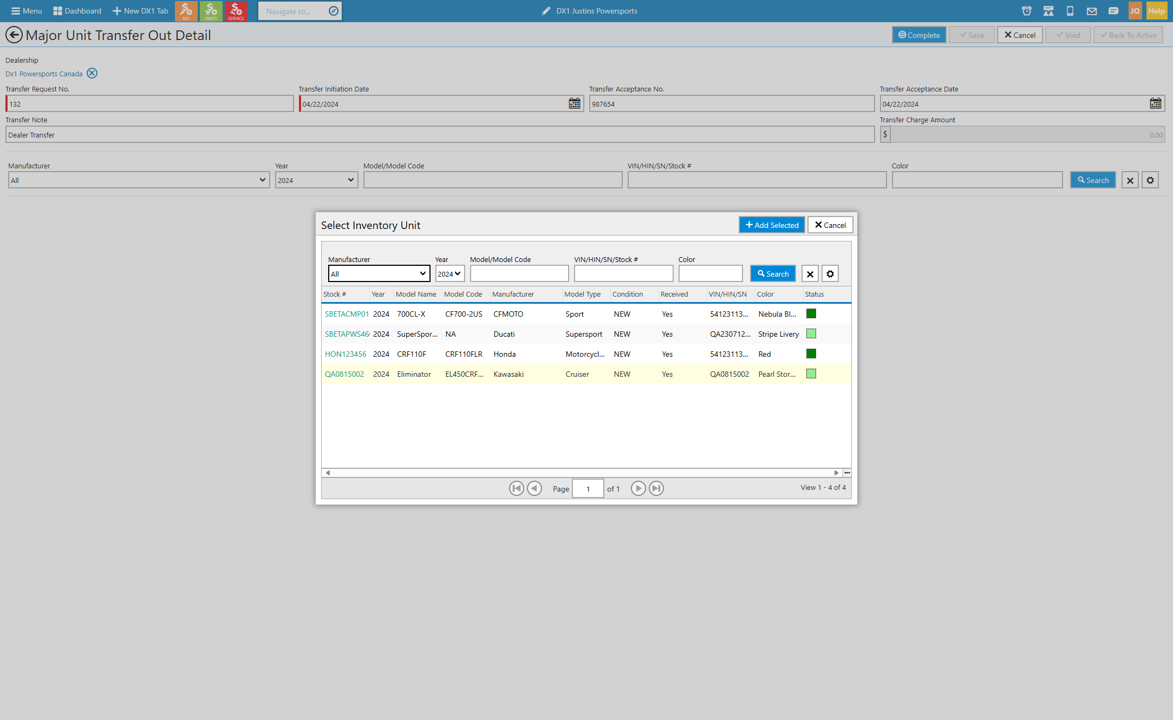Click the dialog page number field

click(x=588, y=489)
